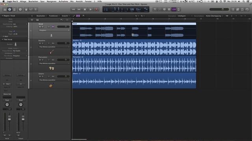Open the Vocal track Flex mode dropdown
252x141 pixels.
[54, 30]
